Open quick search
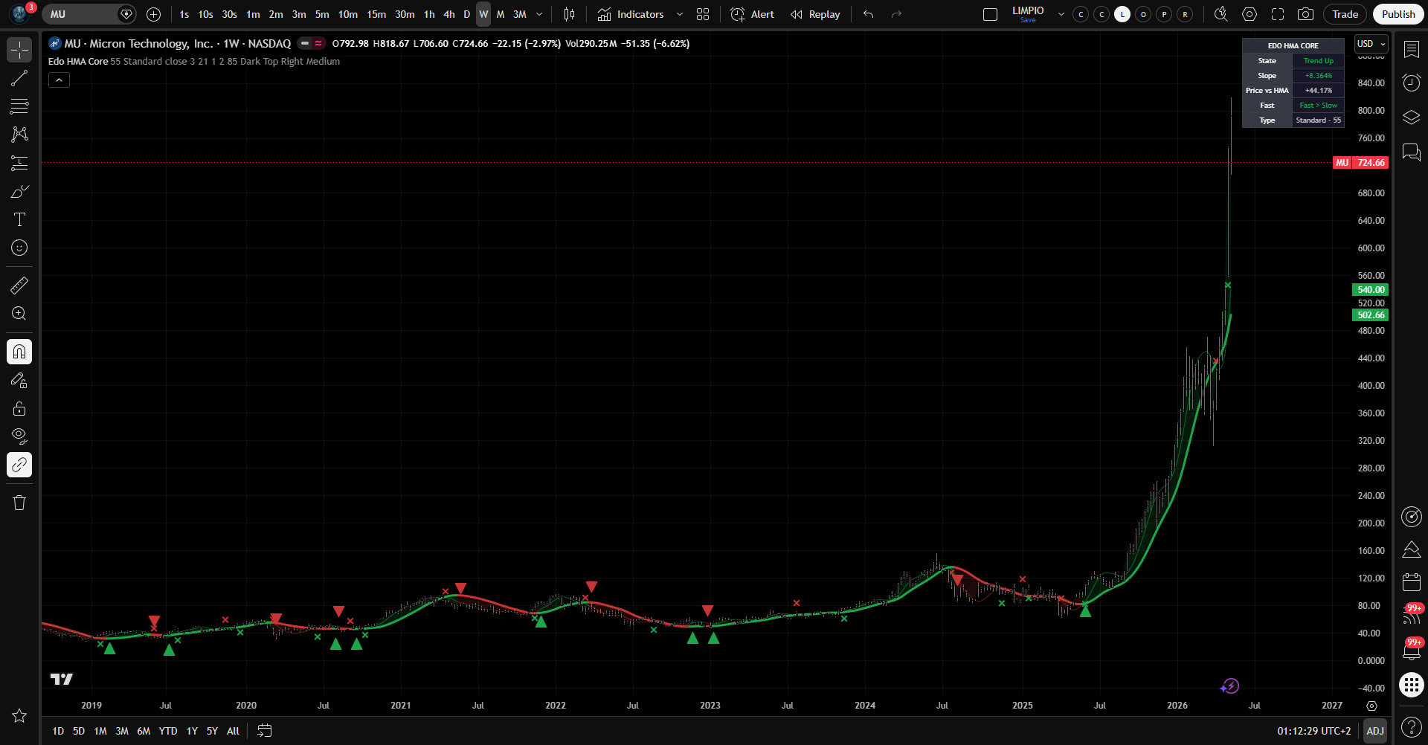 (x=1220, y=14)
